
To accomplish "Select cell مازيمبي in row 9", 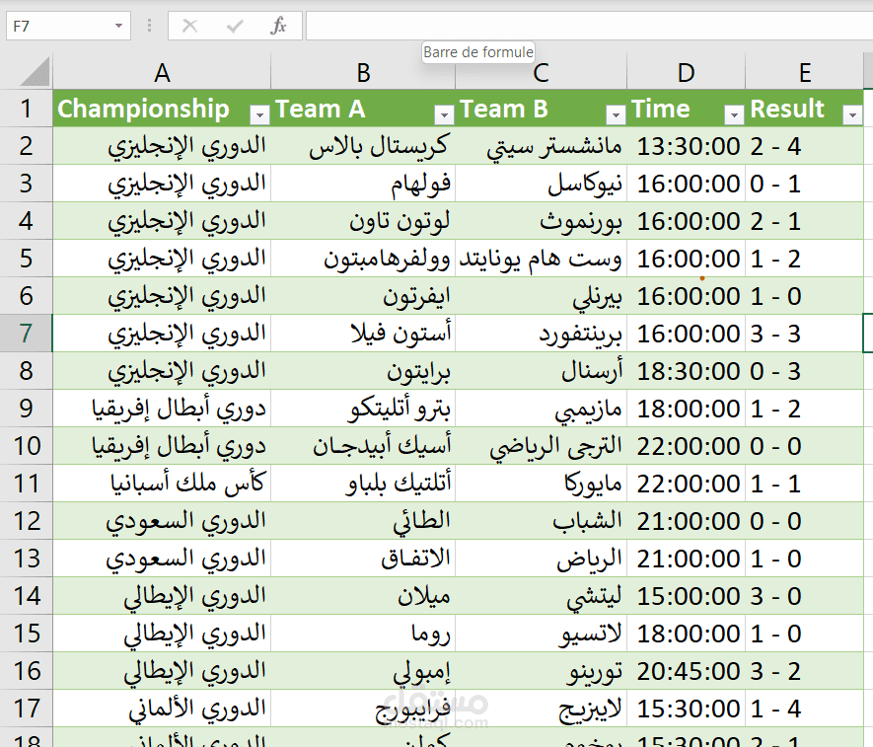I will (x=541, y=409).
